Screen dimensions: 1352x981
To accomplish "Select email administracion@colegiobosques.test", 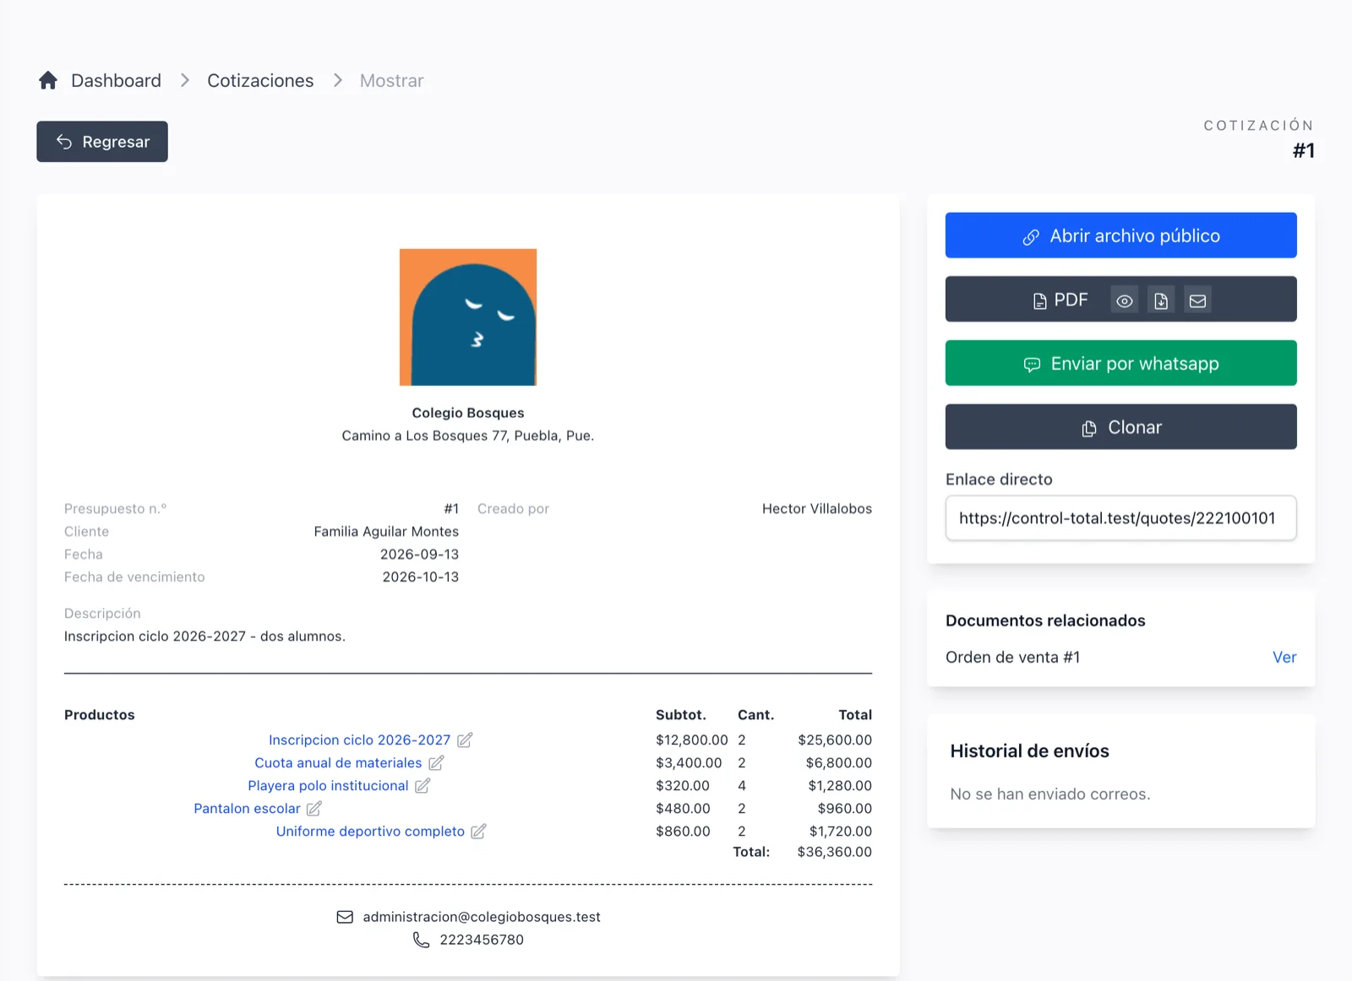I will [x=482, y=917].
